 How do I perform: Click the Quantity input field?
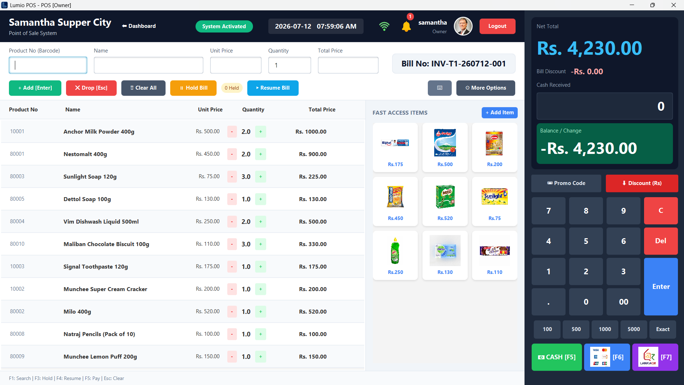pyautogui.click(x=290, y=65)
